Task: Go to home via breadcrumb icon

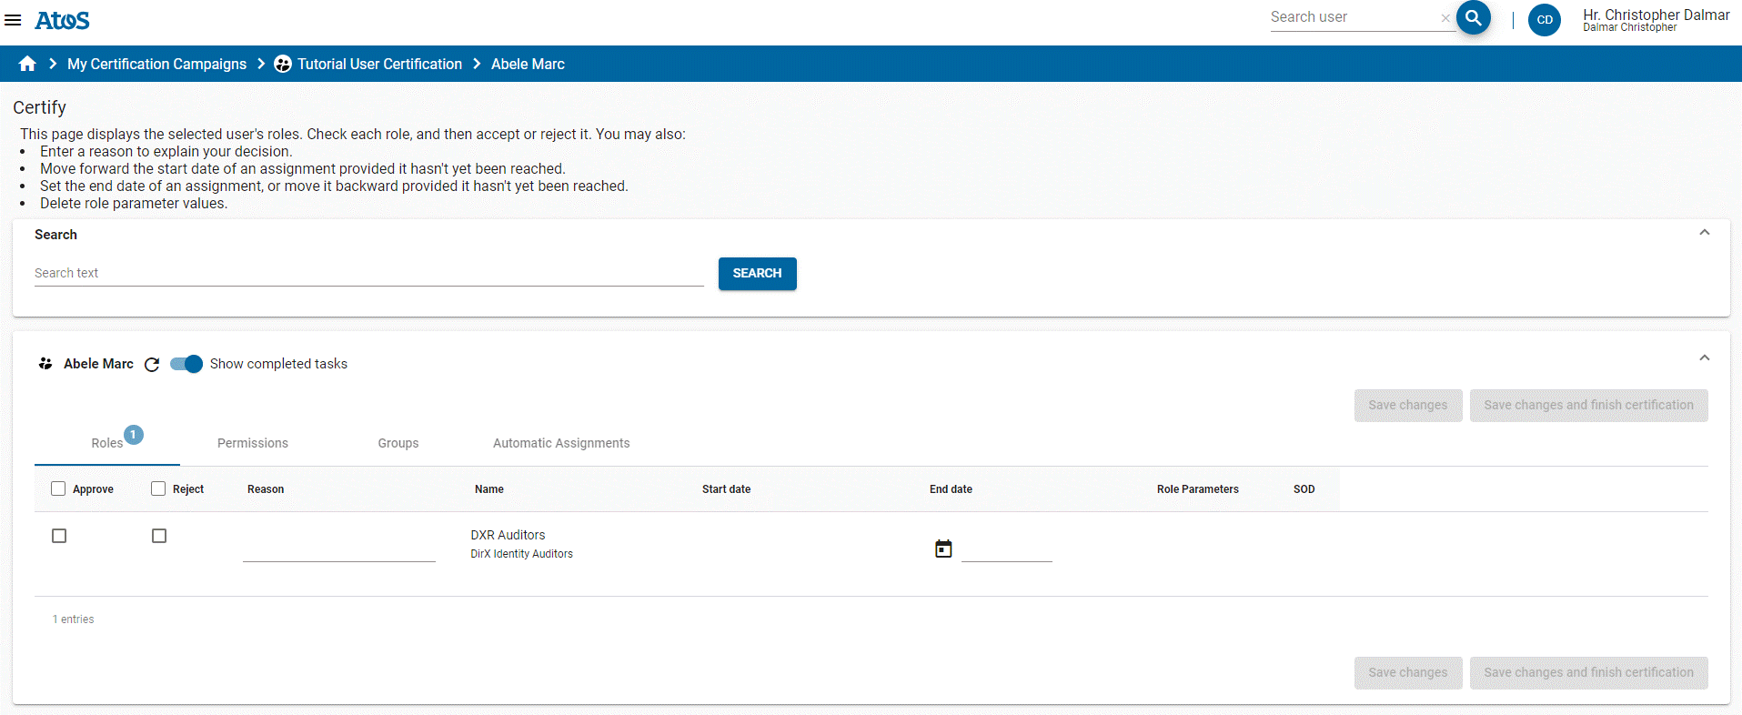Action: tap(27, 64)
